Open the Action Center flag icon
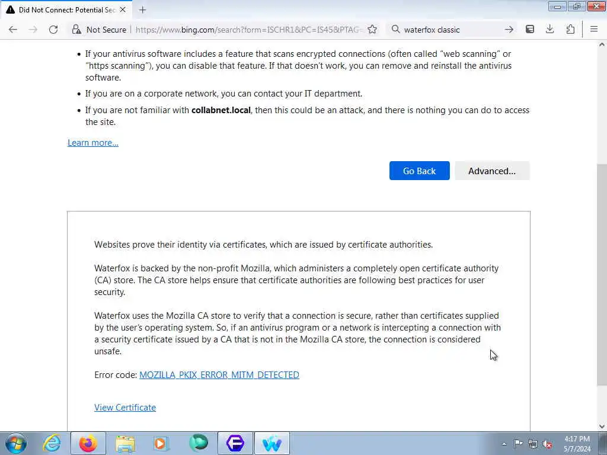Image resolution: width=607 pixels, height=455 pixels. (x=518, y=444)
